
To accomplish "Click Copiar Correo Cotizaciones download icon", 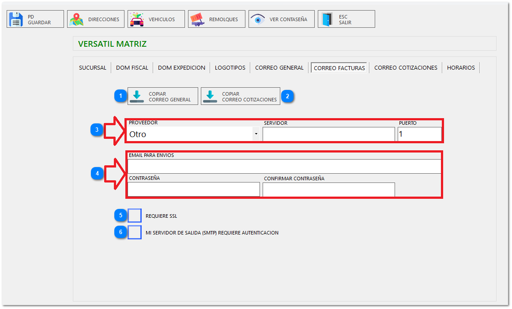I will (210, 96).
